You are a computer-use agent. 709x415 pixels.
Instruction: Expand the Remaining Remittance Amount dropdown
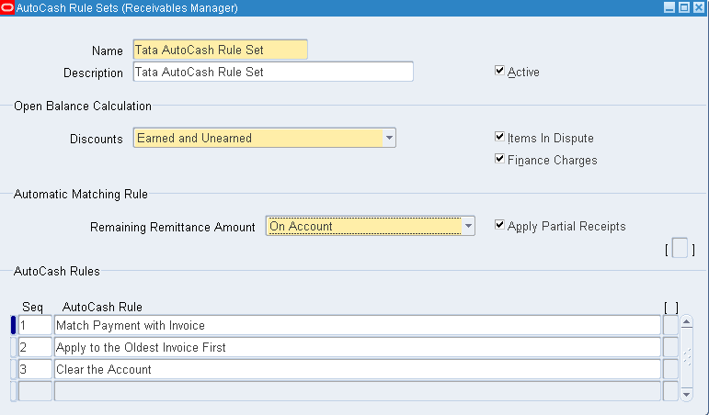click(x=468, y=226)
